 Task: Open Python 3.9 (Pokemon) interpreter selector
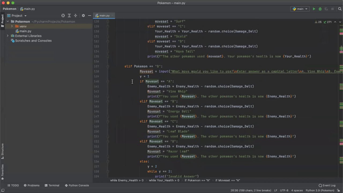[x=320, y=190]
